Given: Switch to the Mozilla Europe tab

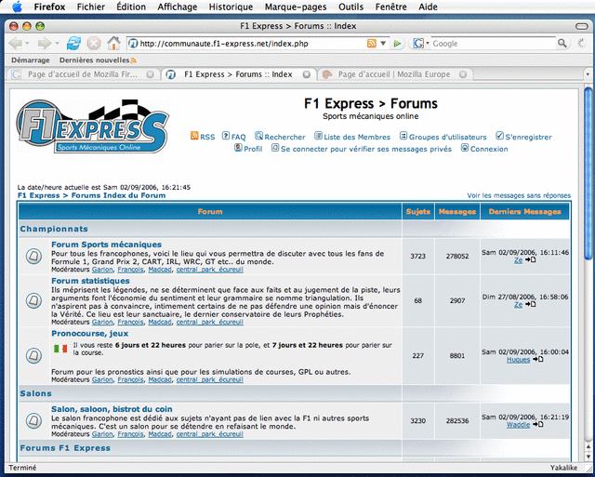Looking at the screenshot, I should [x=394, y=74].
